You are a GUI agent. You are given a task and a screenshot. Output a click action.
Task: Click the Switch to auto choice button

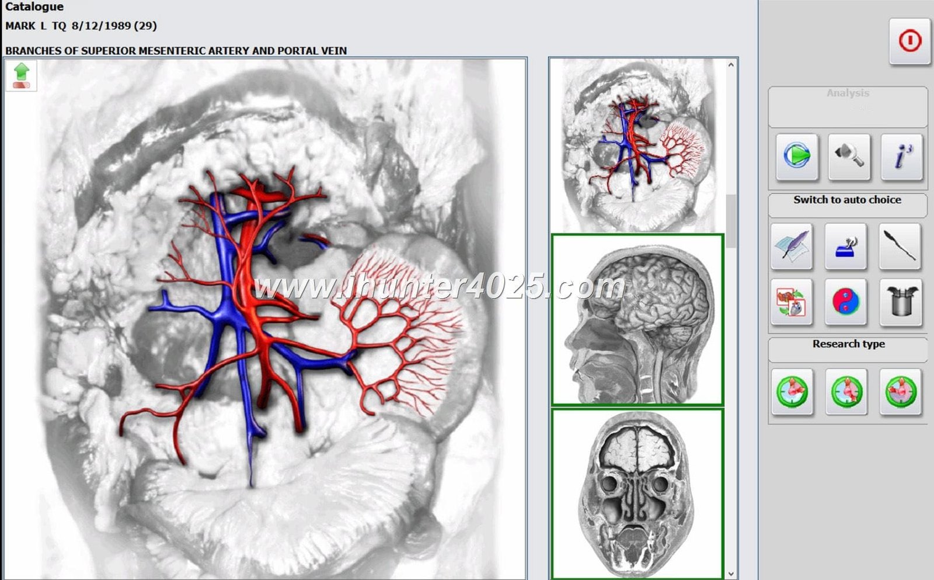(846, 199)
